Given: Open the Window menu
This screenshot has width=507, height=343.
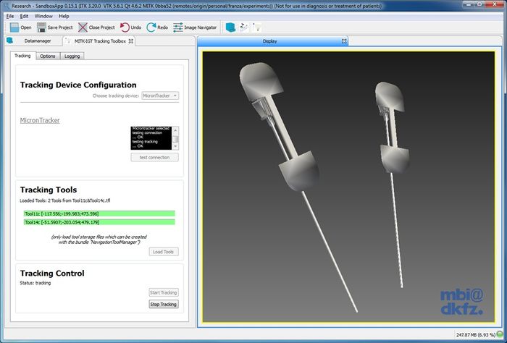Looking at the screenshot, I should (43, 15).
